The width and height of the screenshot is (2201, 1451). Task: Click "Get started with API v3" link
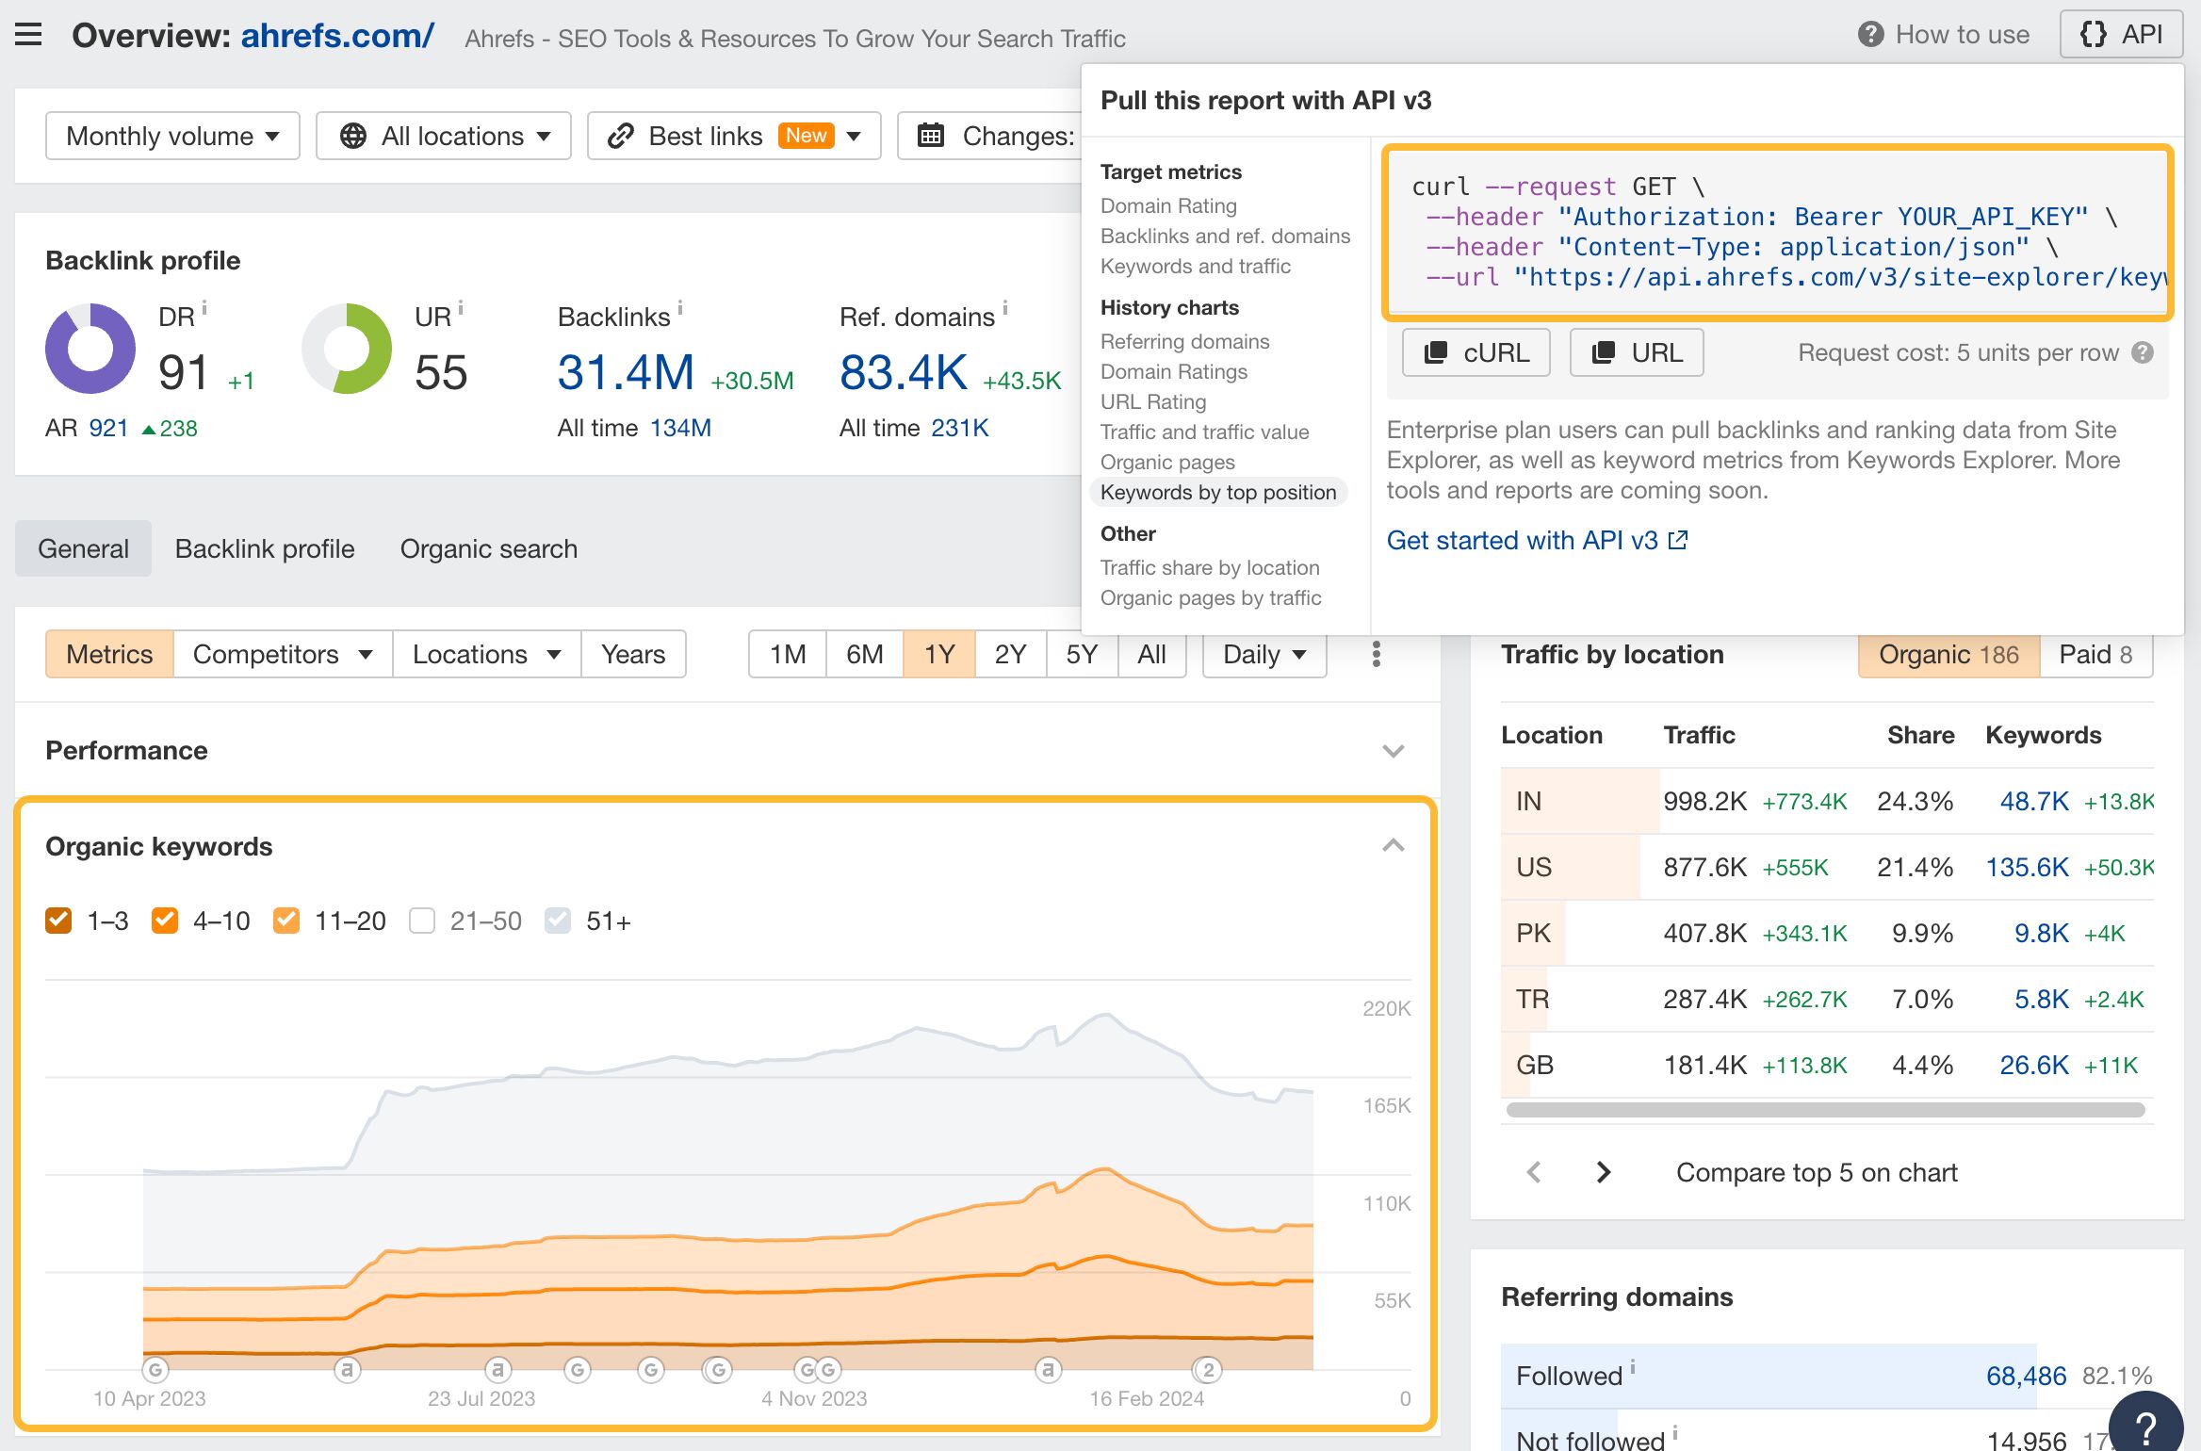[x=1524, y=540]
